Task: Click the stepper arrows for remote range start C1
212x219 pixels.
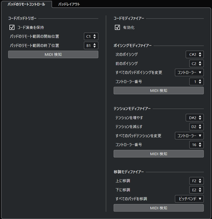Action: coord(94,36)
